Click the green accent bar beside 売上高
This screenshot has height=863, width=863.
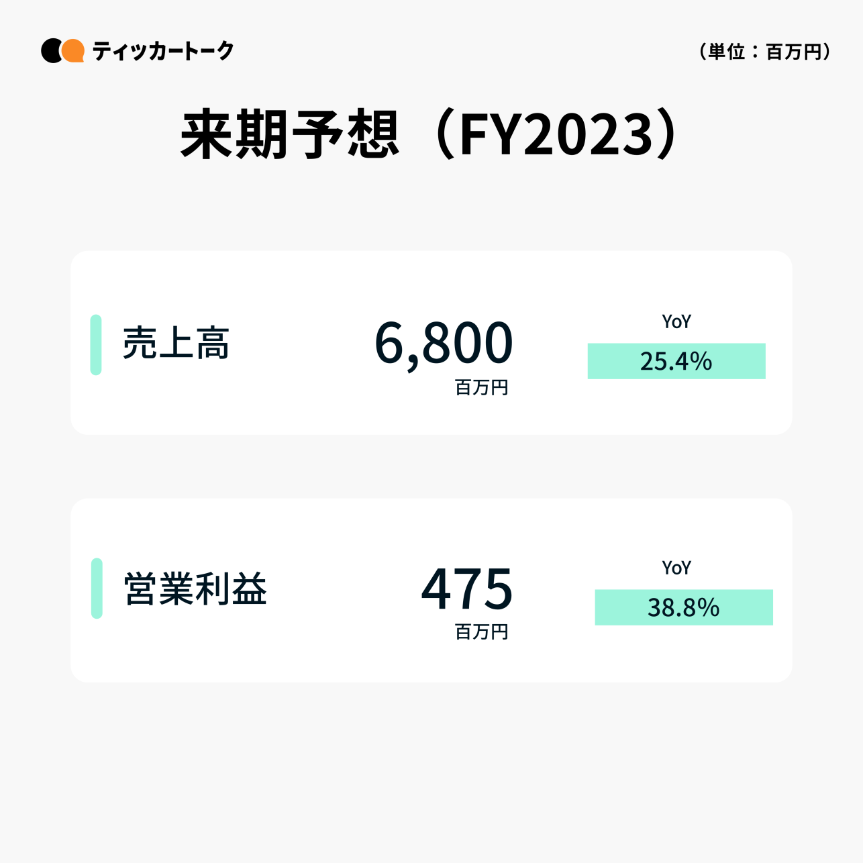(96, 344)
